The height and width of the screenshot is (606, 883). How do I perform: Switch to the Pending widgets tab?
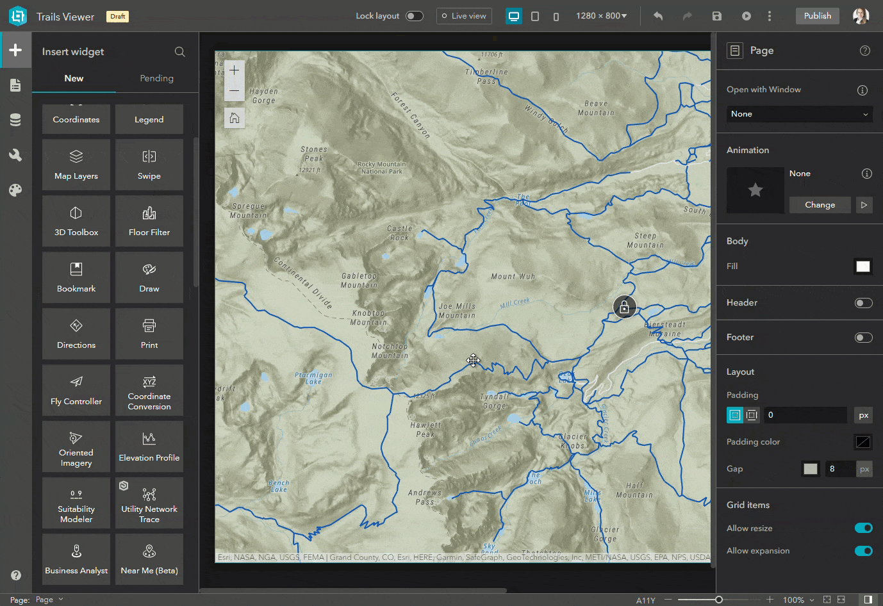click(156, 78)
